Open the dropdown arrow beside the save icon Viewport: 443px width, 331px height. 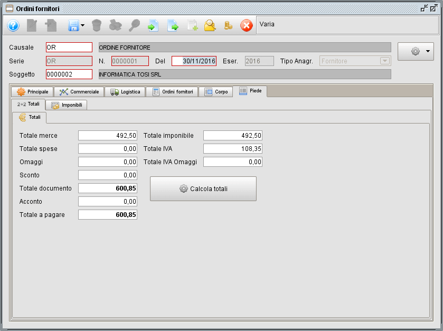pos(83,25)
